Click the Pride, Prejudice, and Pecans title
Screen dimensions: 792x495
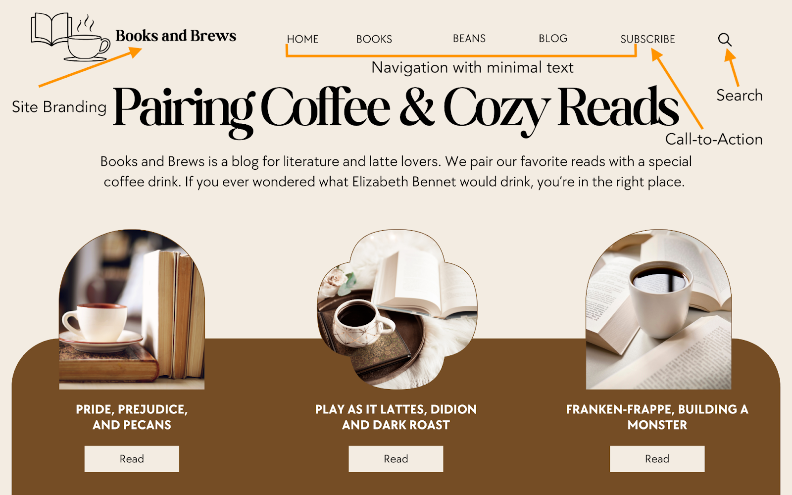pyautogui.click(x=132, y=417)
